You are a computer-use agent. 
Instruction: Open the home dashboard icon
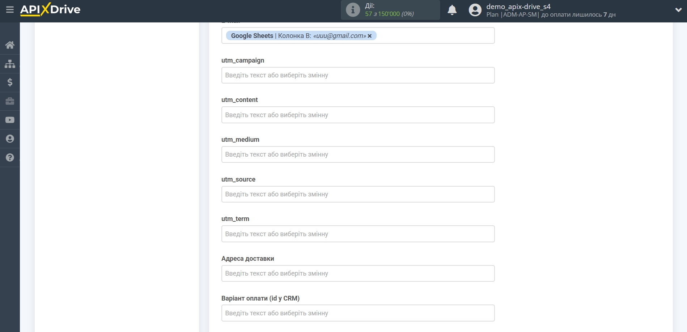tap(10, 45)
